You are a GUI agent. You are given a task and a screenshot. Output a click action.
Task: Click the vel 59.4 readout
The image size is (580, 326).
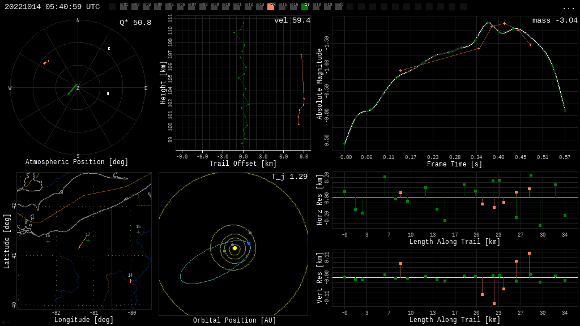click(x=292, y=20)
